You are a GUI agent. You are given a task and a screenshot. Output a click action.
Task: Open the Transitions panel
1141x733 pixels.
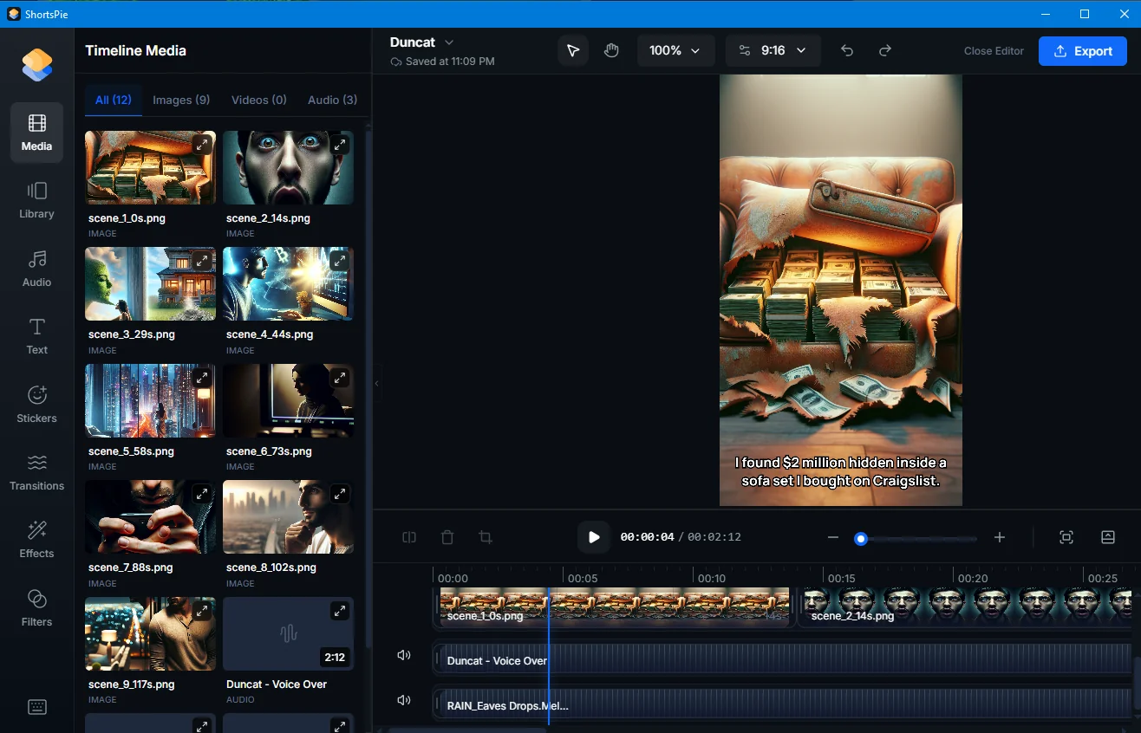pyautogui.click(x=36, y=472)
